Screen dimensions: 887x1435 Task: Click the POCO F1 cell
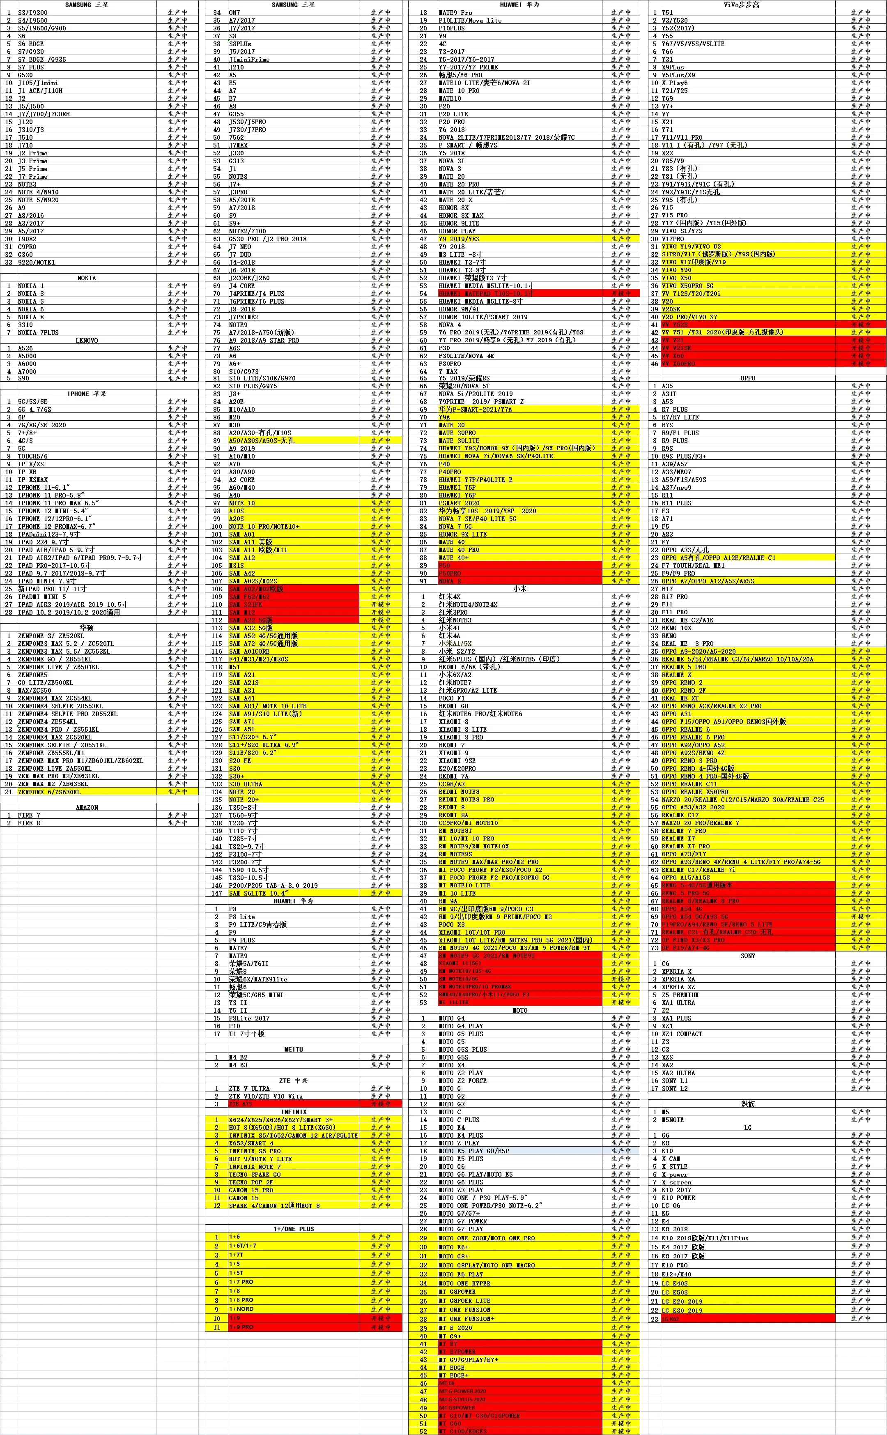click(x=520, y=698)
